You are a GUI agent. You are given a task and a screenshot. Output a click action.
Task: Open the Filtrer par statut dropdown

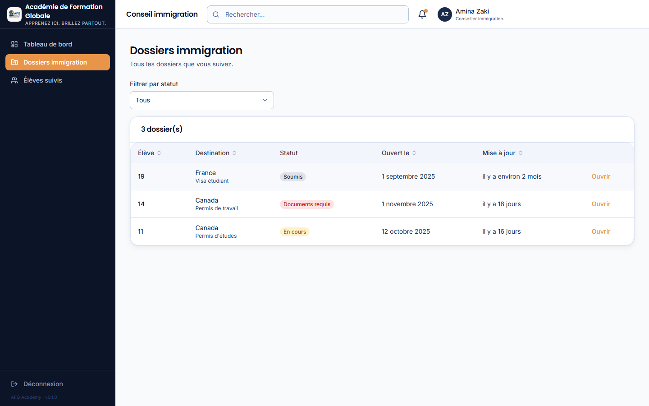pos(202,100)
